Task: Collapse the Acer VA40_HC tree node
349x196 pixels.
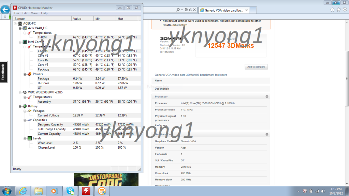Action: click(x=20, y=28)
